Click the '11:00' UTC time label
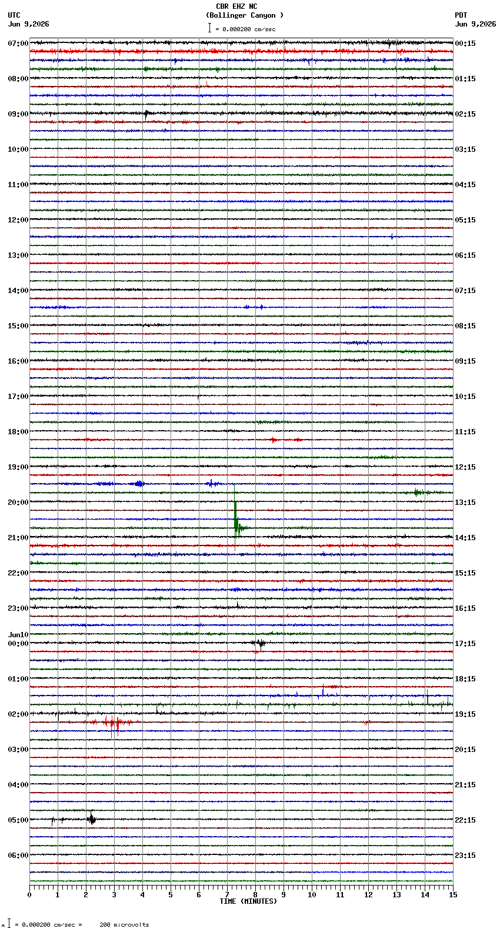The width and height of the screenshot is (500, 932). pos(18,185)
